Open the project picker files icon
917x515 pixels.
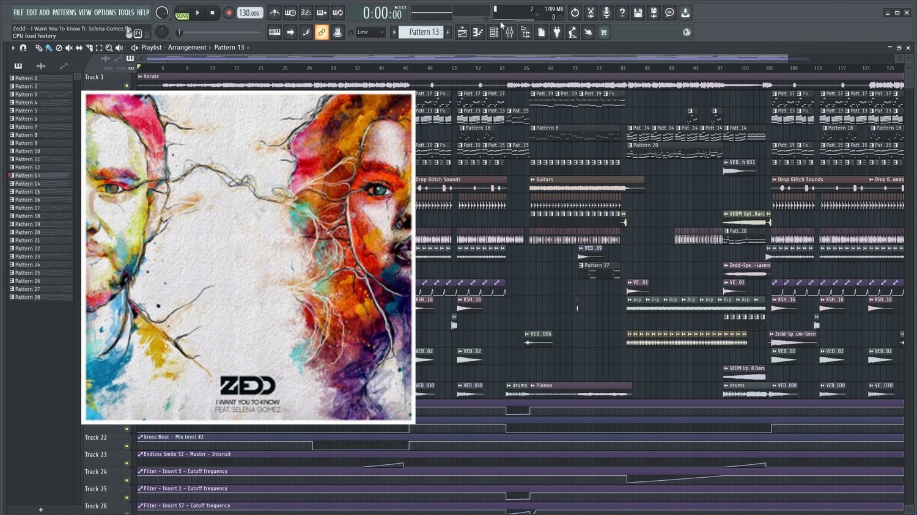pos(541,32)
